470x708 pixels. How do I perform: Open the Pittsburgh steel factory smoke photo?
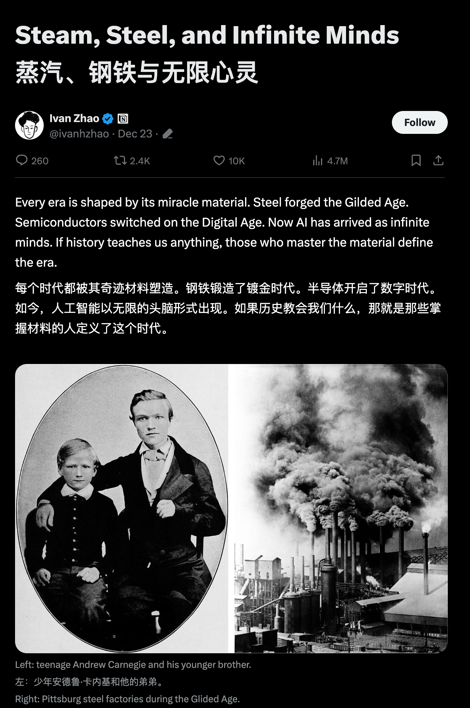[341, 508]
